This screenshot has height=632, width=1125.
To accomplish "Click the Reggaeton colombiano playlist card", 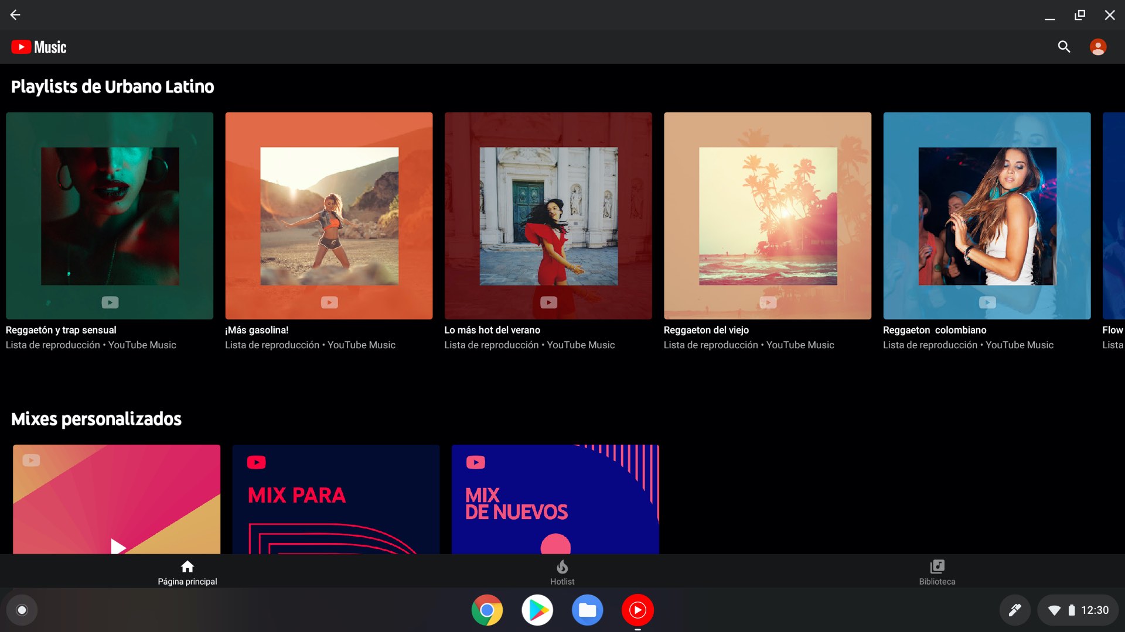I will [x=987, y=215].
